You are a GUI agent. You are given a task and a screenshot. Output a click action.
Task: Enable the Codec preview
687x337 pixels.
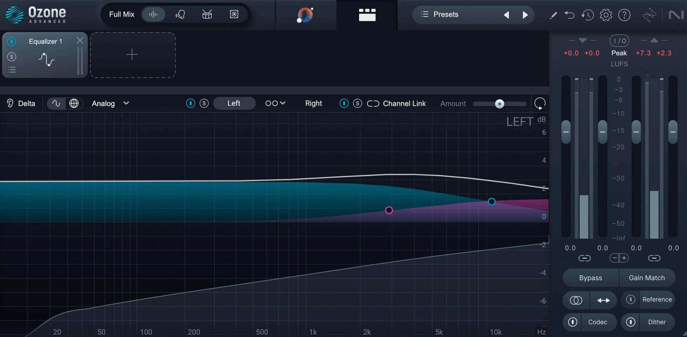pyautogui.click(x=572, y=322)
